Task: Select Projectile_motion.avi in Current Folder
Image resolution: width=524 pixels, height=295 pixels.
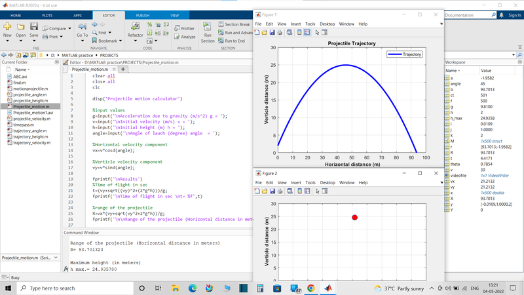Action: click(x=33, y=113)
